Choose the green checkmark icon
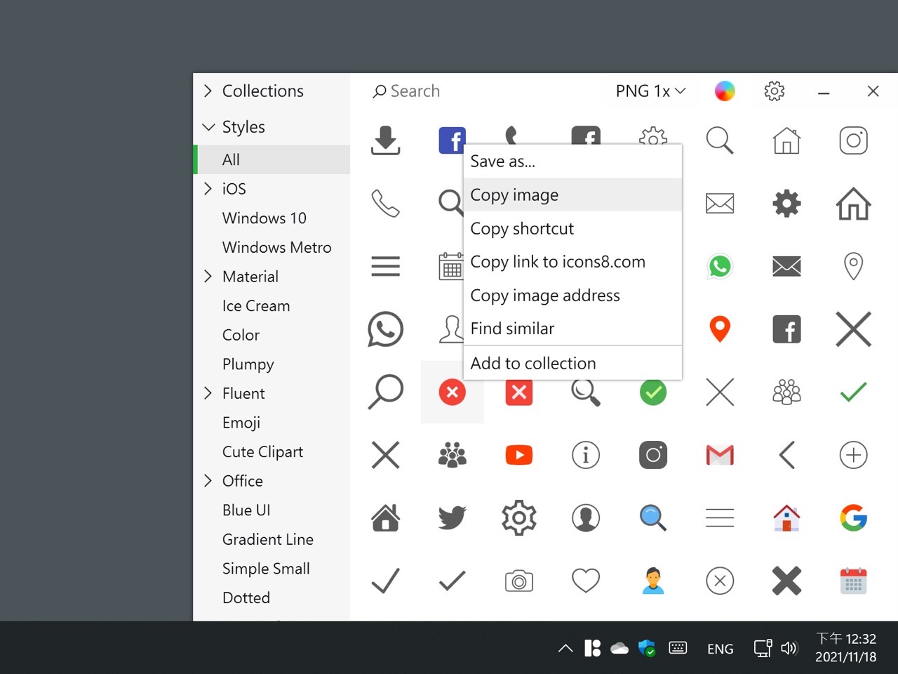The image size is (898, 674). (x=853, y=392)
